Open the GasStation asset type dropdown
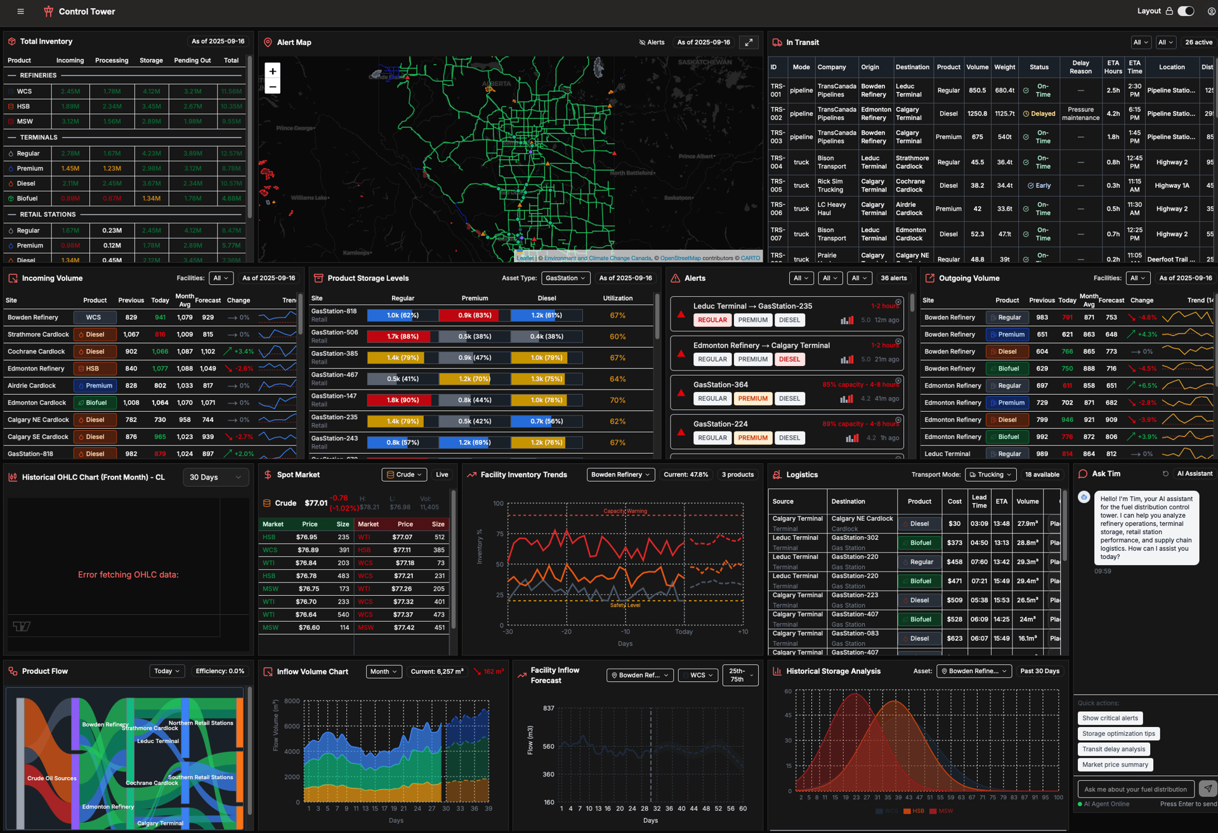This screenshot has width=1218, height=833. click(x=565, y=278)
